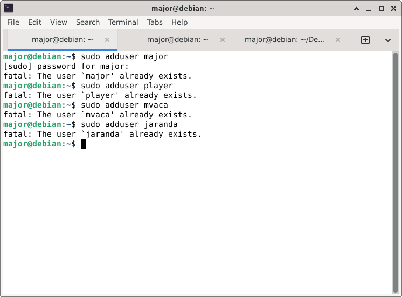Click the cursor at the last shell prompt
Screen dimensions: 402x297
pyautogui.click(x=84, y=144)
